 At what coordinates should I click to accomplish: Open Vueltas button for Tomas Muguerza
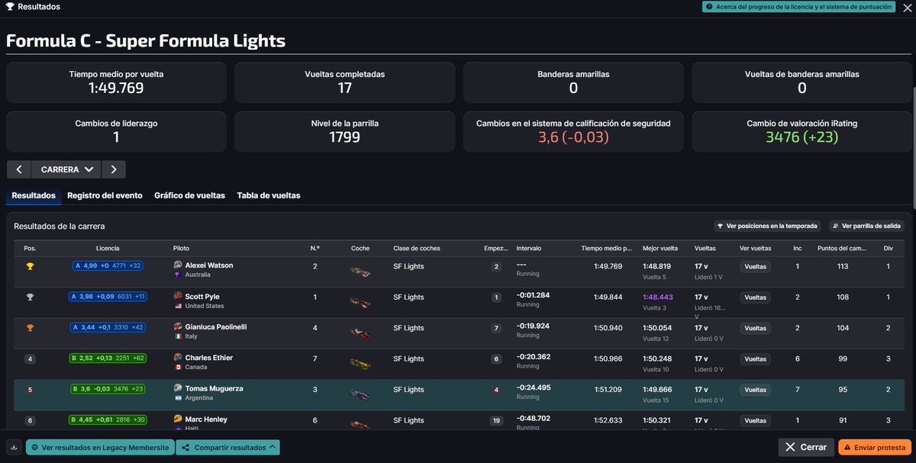[x=755, y=390]
